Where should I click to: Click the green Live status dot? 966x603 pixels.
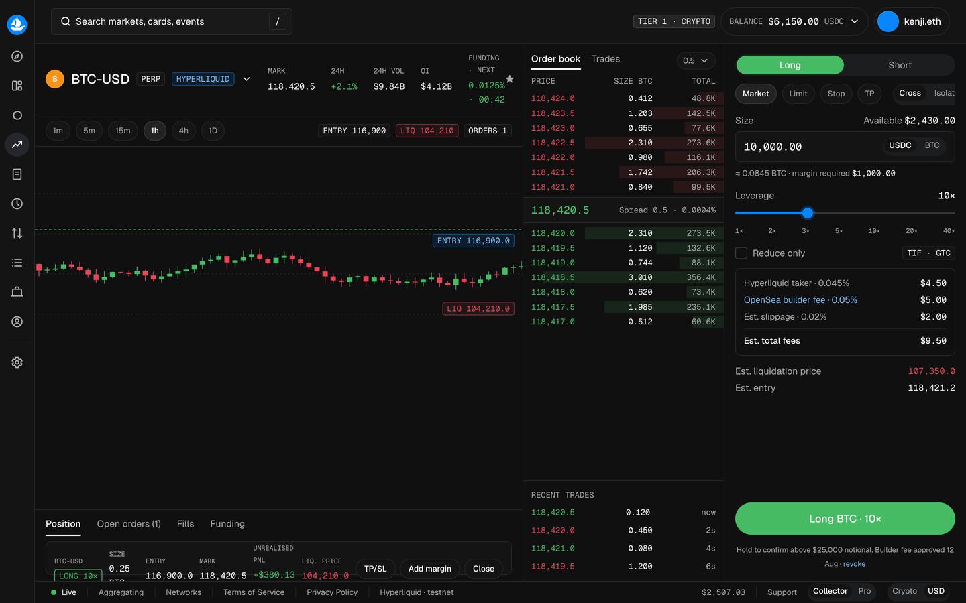pyautogui.click(x=54, y=592)
